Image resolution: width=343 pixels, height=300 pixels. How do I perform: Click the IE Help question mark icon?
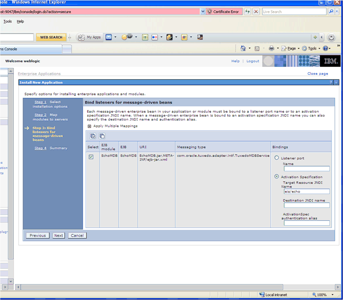(x=325, y=48)
